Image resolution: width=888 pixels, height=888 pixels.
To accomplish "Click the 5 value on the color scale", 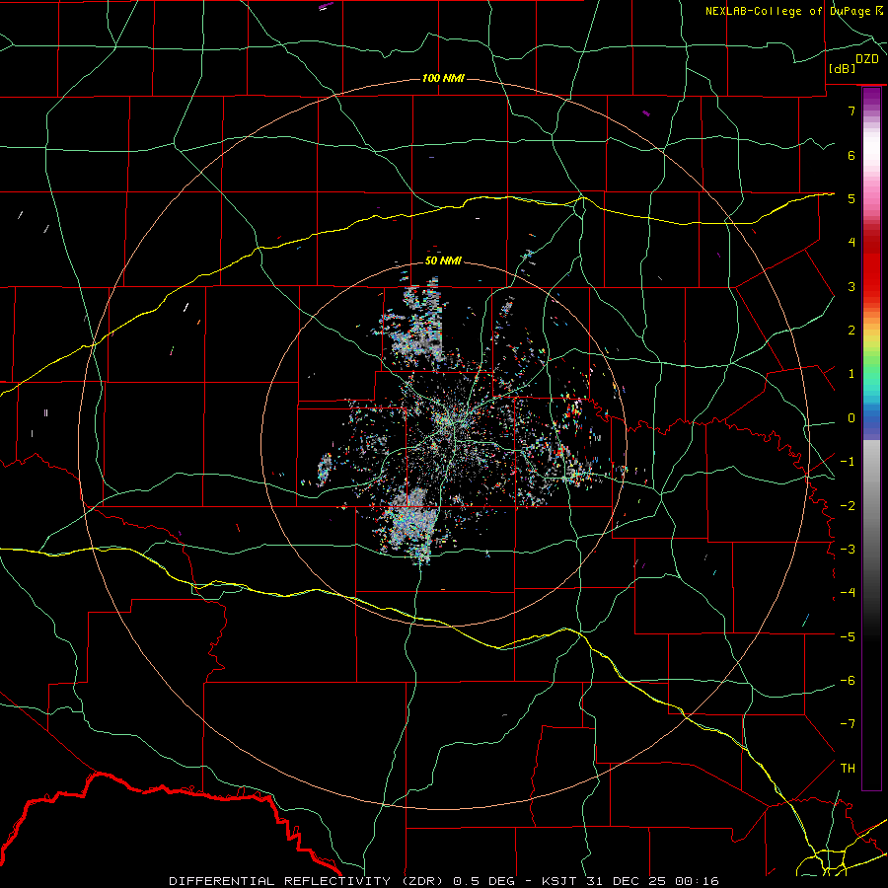I will coord(851,198).
